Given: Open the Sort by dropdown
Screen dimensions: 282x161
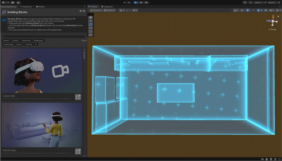Looking at the screenshot, I should pos(84,41).
